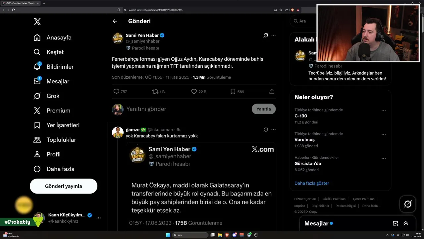This screenshot has width=424, height=239.
Task: Bookmark the post with 569 bookmarks
Action: pyautogui.click(x=233, y=92)
